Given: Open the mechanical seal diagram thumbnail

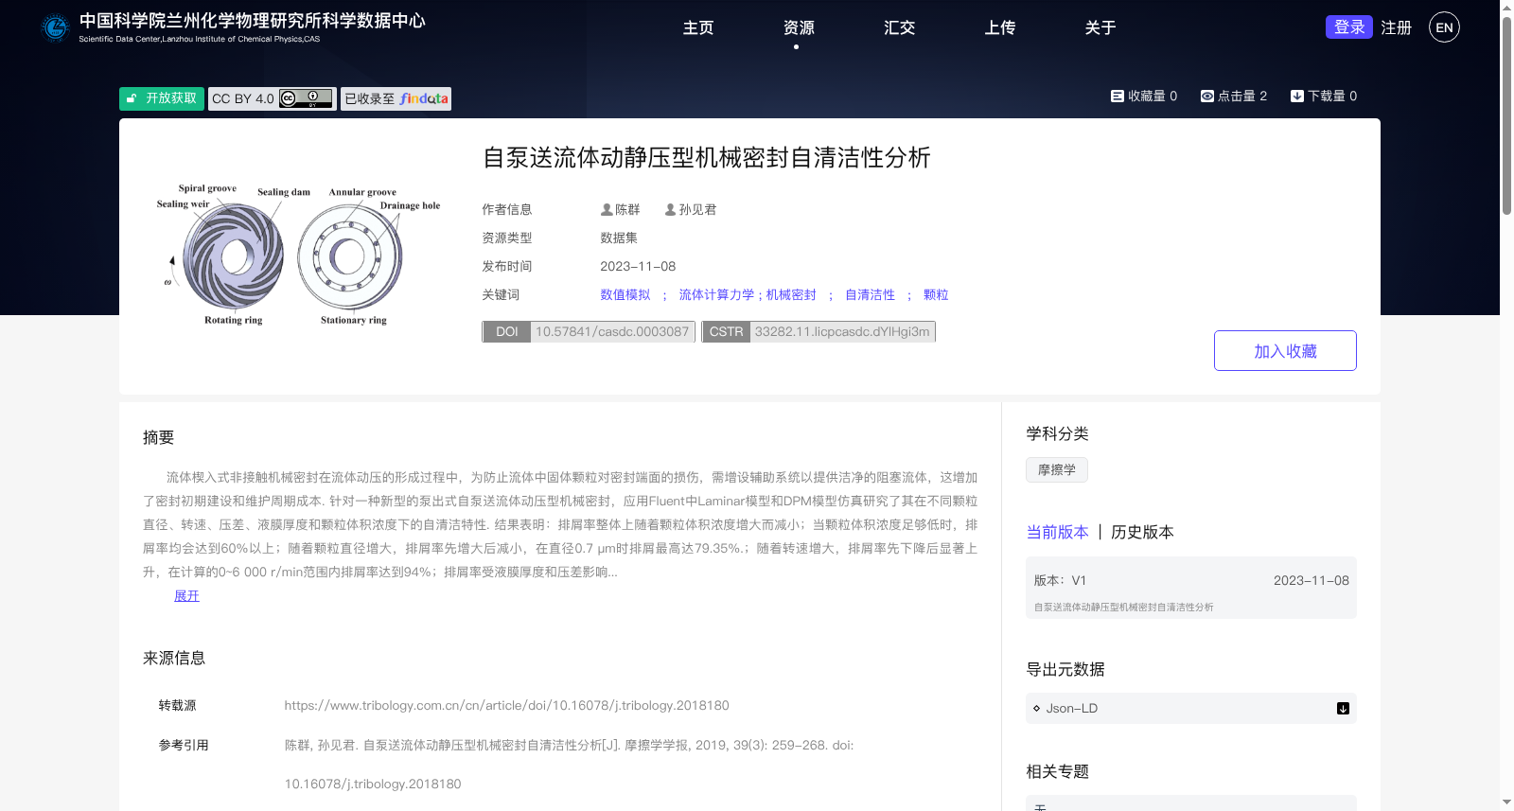Looking at the screenshot, I should (x=298, y=256).
